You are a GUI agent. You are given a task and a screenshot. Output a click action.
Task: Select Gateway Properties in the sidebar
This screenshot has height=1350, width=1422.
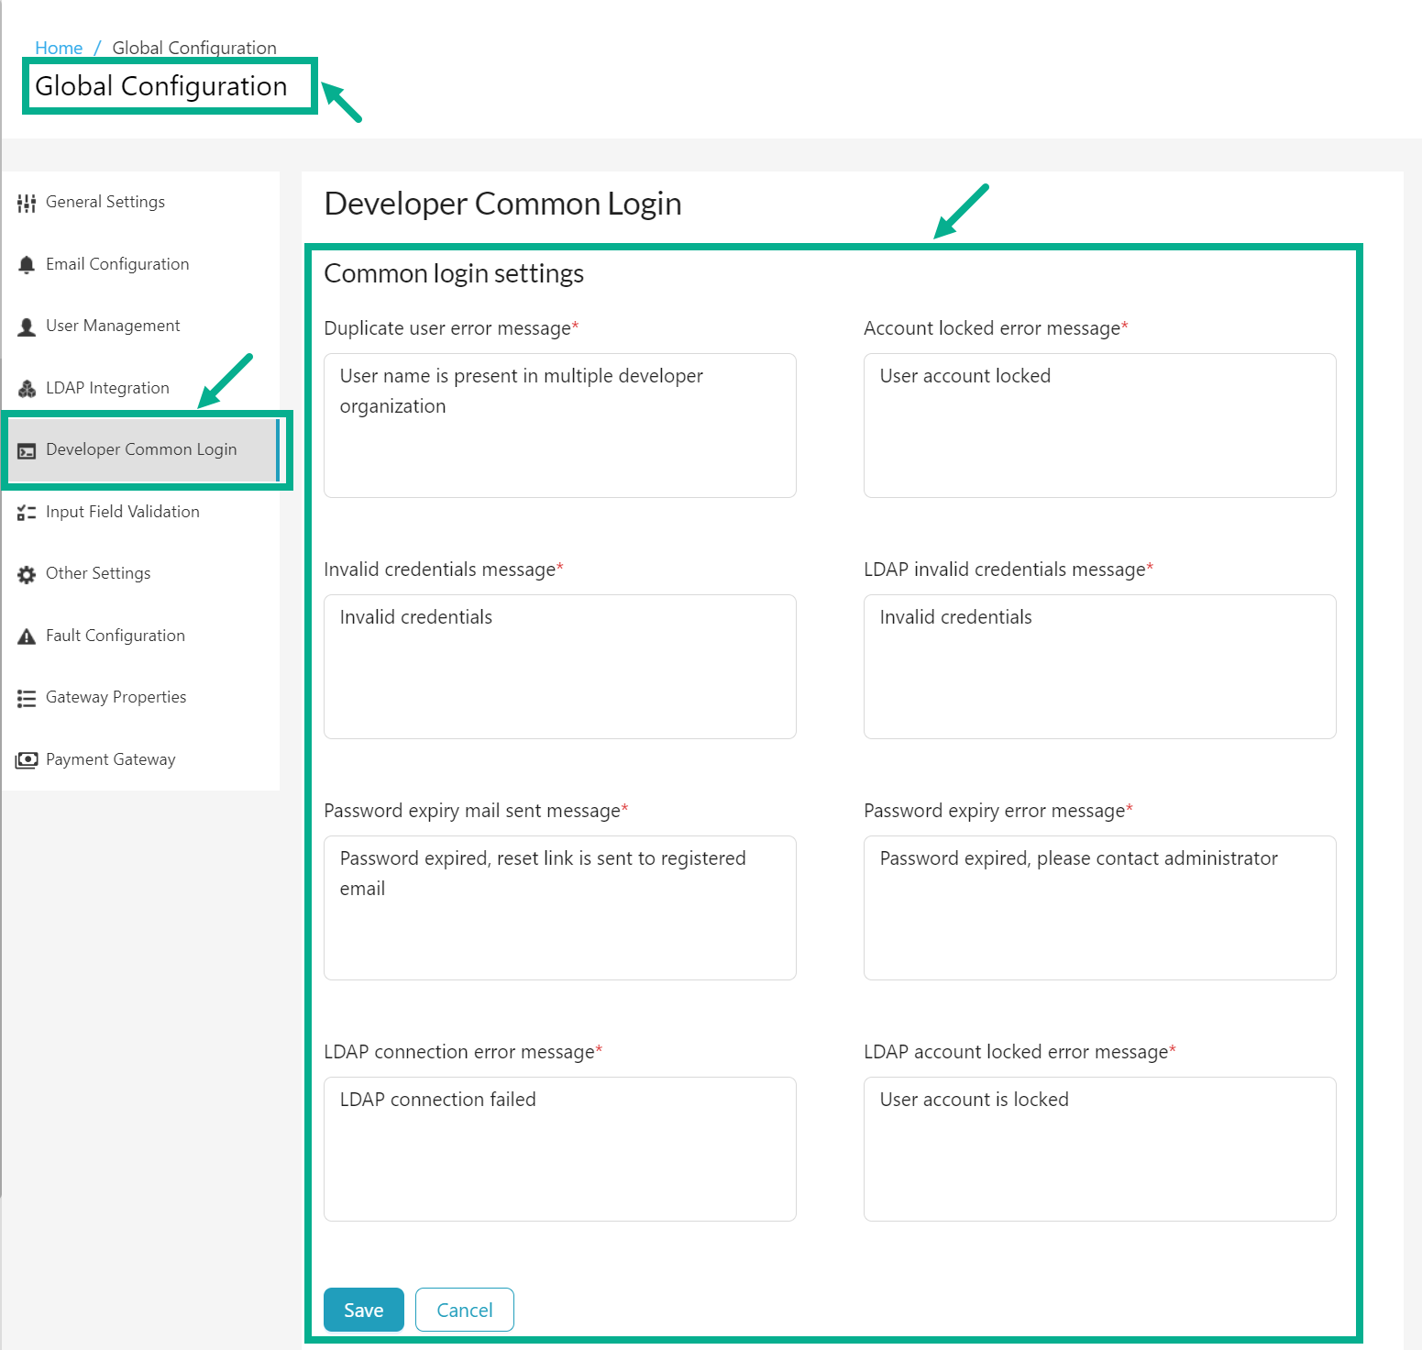pos(116,697)
